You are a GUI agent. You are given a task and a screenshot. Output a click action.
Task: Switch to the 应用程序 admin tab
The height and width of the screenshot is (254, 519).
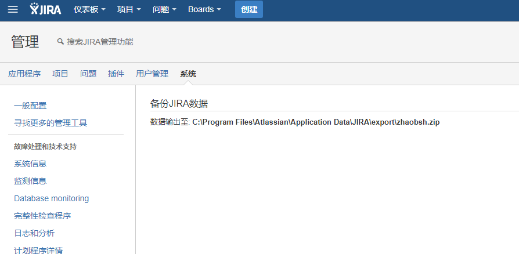pyautogui.click(x=24, y=74)
